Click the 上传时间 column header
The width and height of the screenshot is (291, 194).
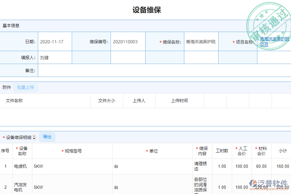[179, 101]
